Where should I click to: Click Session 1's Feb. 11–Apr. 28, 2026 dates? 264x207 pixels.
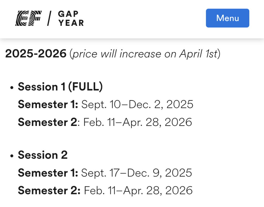138,122
